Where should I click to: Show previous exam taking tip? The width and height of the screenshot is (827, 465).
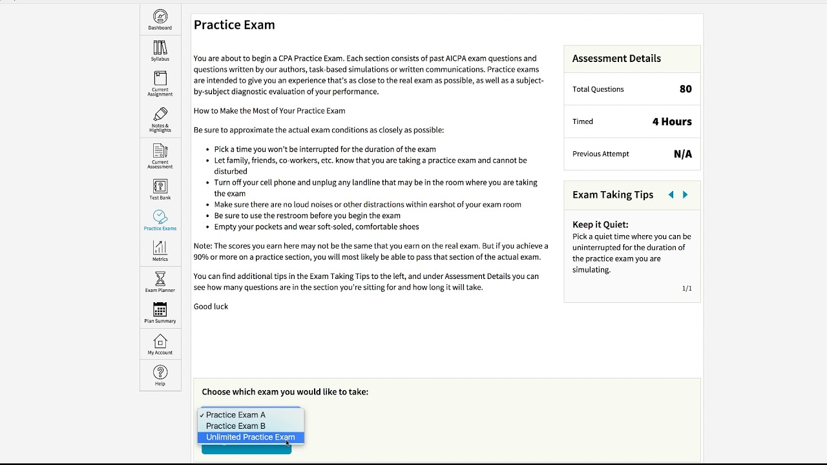671,194
